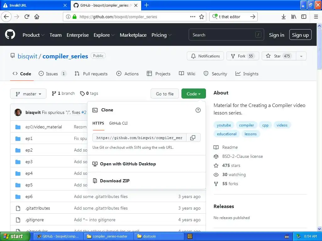
Task: Click the BSD-2-Clause license link
Action: (x=242, y=156)
